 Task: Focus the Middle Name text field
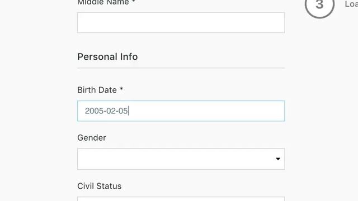click(x=181, y=22)
